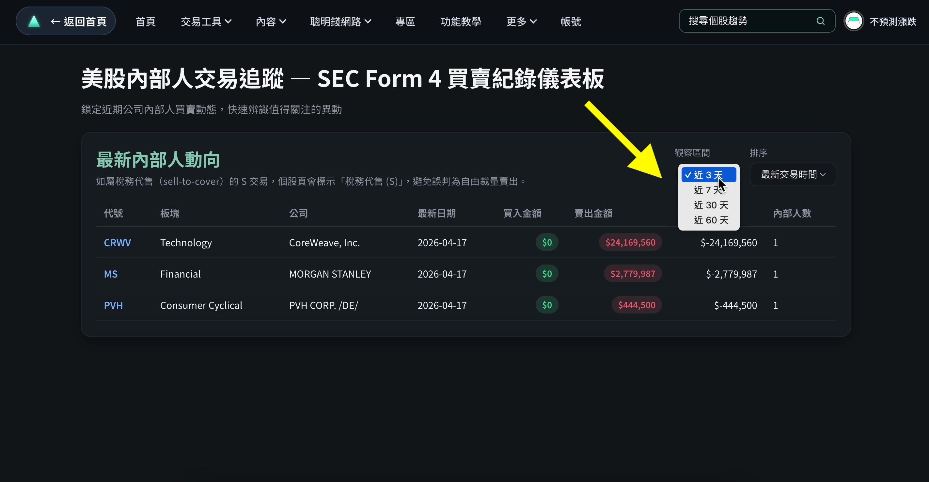
Task: Click the $0 buy badge in CRWV row
Action: 547,242
